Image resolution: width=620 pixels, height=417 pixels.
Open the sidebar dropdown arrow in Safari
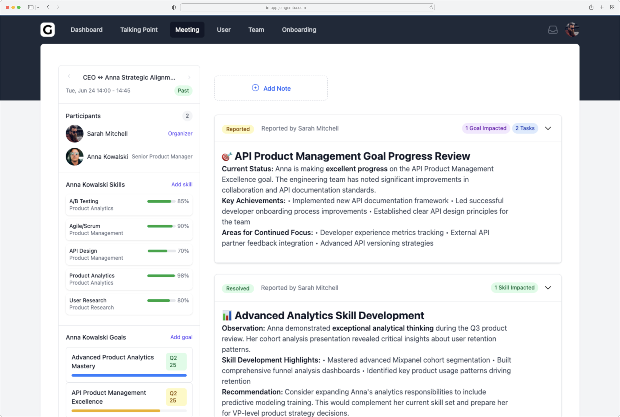[38, 8]
